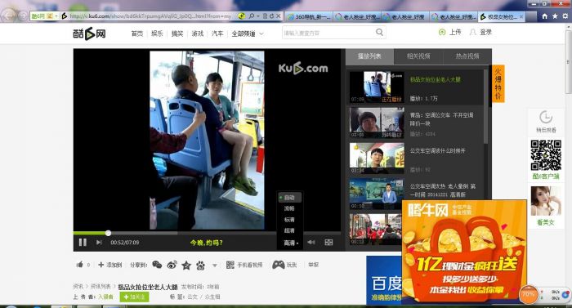Open the 看美女 side thumbnail
572x308 pixels.
(546, 202)
